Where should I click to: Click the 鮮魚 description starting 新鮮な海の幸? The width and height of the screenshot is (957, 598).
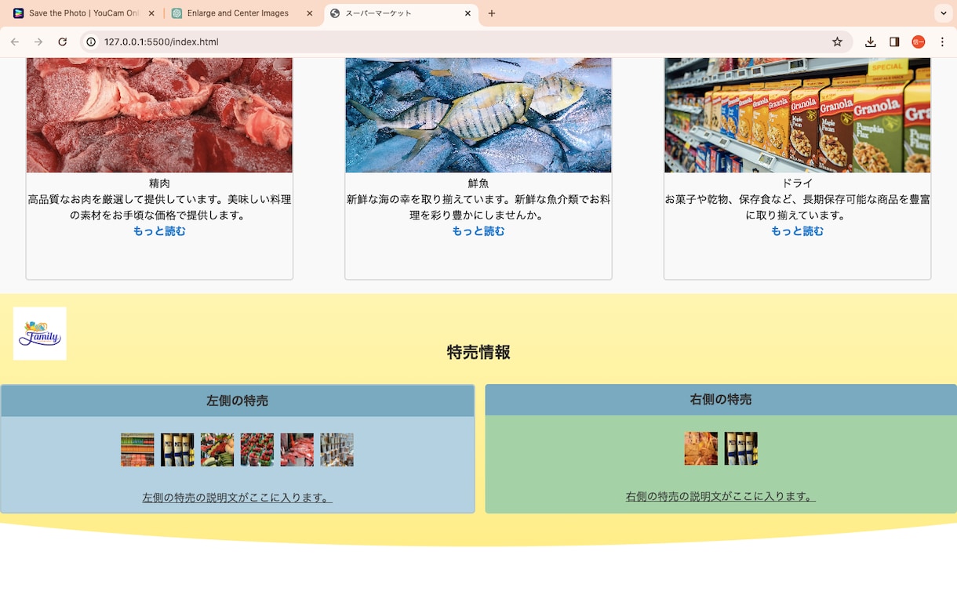(x=478, y=207)
